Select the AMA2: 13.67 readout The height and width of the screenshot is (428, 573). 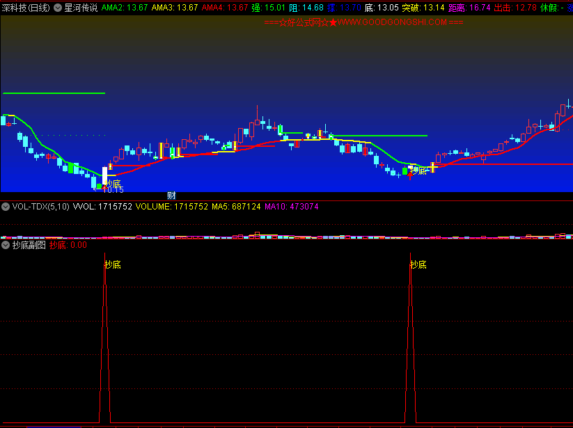[125, 8]
